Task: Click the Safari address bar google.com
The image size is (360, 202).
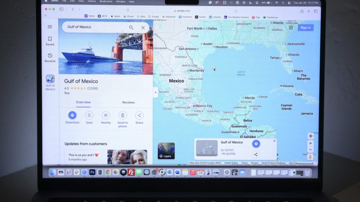Action: [x=182, y=11]
